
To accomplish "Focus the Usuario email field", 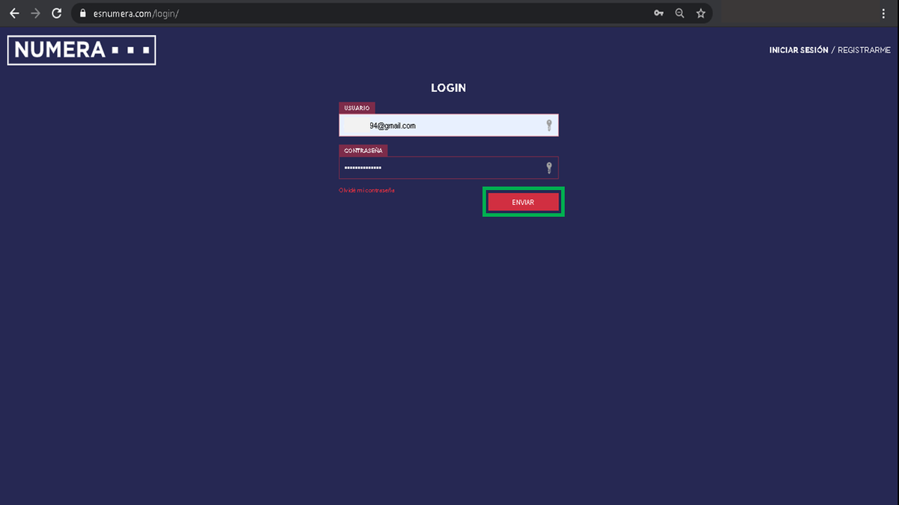I will (x=442, y=126).
